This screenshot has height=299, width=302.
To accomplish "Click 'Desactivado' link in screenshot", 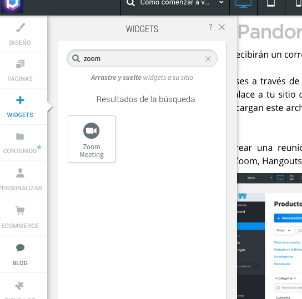I will pos(282,264).
